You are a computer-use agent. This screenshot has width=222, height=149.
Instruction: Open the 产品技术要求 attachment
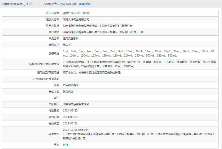pos(71,85)
